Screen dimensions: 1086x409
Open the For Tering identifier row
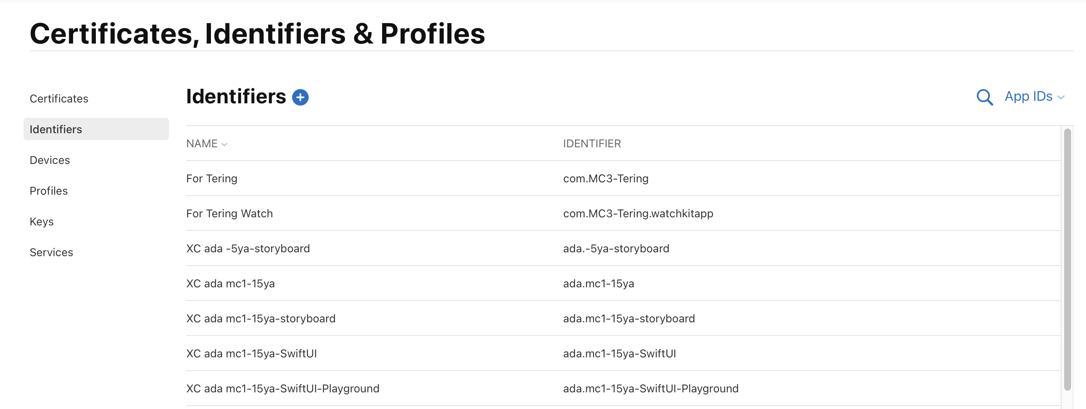(x=623, y=178)
